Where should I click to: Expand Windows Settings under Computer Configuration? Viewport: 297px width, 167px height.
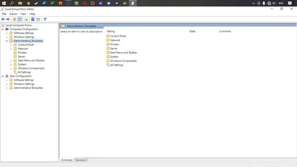pyautogui.click(x=7, y=37)
